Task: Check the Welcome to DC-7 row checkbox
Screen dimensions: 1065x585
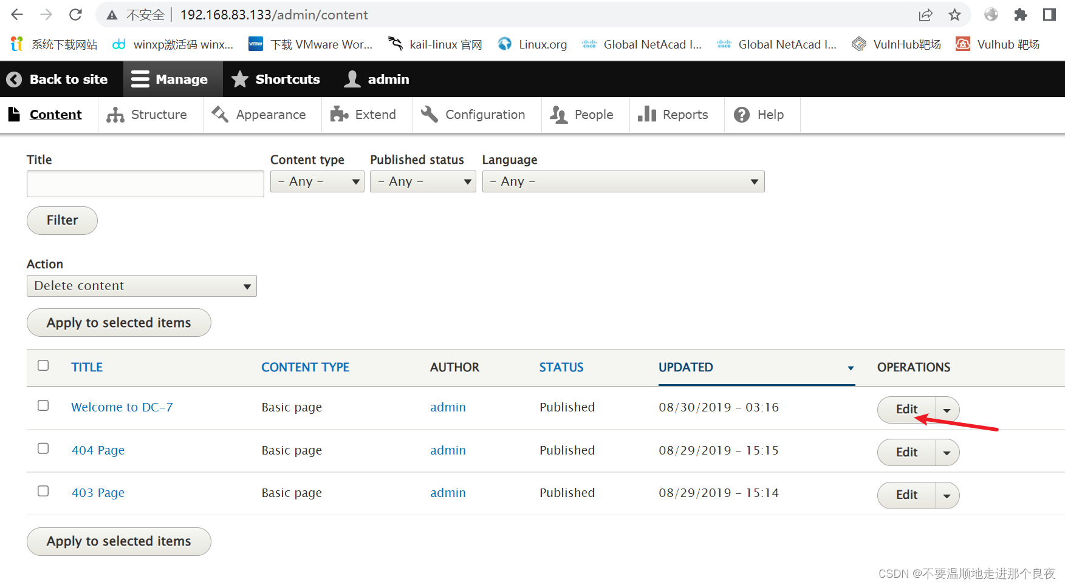Action: pyautogui.click(x=43, y=405)
